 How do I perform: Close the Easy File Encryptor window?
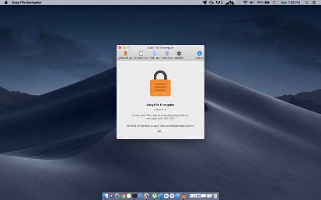click(120, 48)
